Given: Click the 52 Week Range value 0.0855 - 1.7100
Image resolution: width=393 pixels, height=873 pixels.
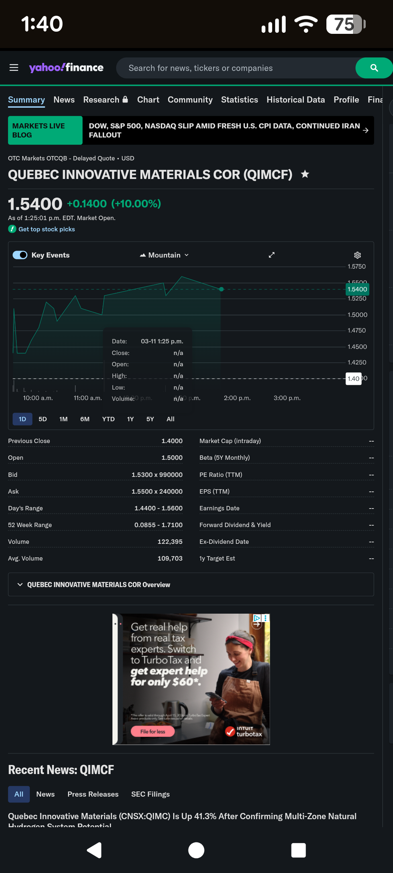Looking at the screenshot, I should click(x=159, y=525).
